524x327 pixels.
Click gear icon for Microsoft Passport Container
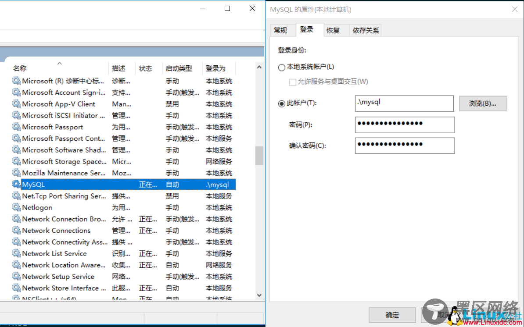(x=16, y=138)
